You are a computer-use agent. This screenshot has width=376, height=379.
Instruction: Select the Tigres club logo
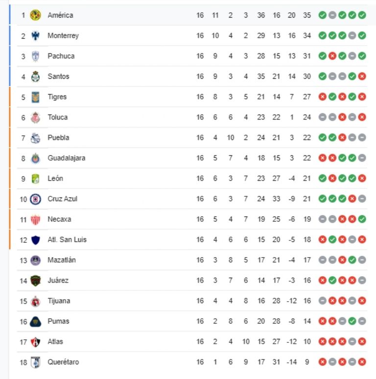coord(35,97)
